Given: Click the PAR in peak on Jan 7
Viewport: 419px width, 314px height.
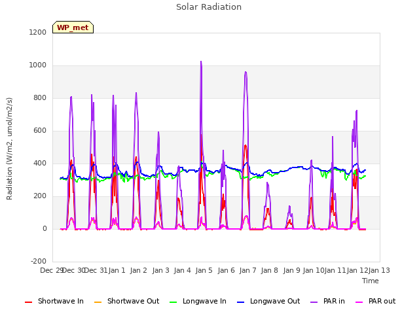Looking at the screenshot, I should click(x=246, y=72).
